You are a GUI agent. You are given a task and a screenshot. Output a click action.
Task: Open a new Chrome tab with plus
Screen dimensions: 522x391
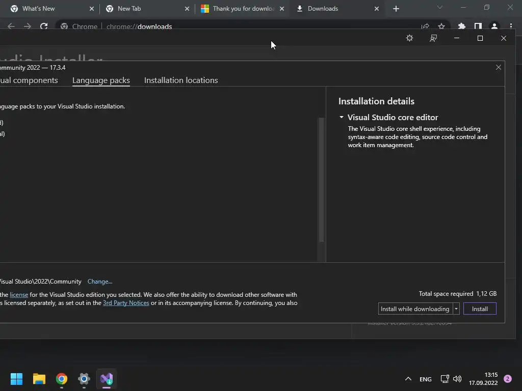coord(396,9)
